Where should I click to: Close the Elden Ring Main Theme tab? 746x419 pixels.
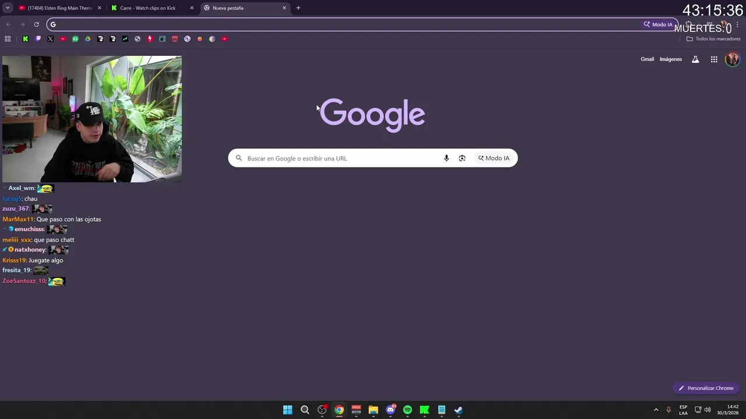pos(99,8)
